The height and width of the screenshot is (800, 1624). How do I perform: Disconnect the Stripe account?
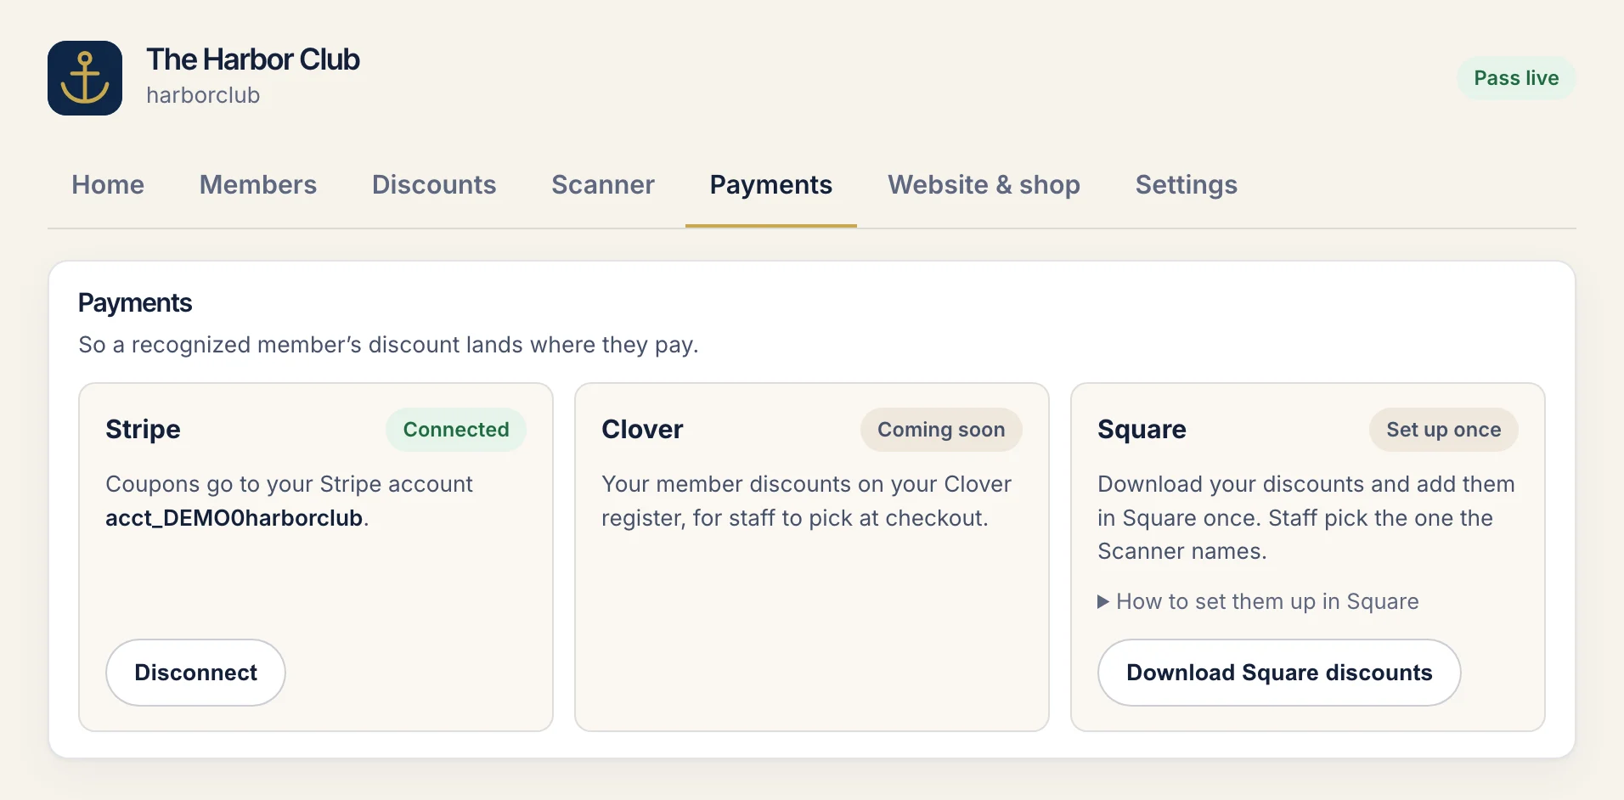(x=195, y=673)
